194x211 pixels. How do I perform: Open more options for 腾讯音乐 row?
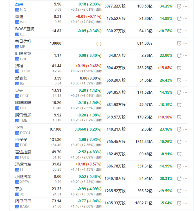tap(185, 117)
